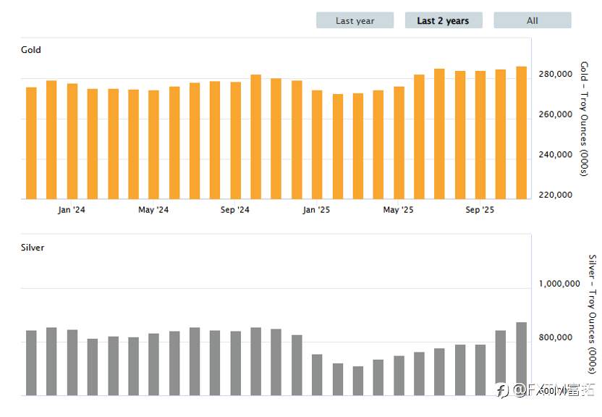
Task: Click the silver bar below May '24
Action: click(x=153, y=364)
